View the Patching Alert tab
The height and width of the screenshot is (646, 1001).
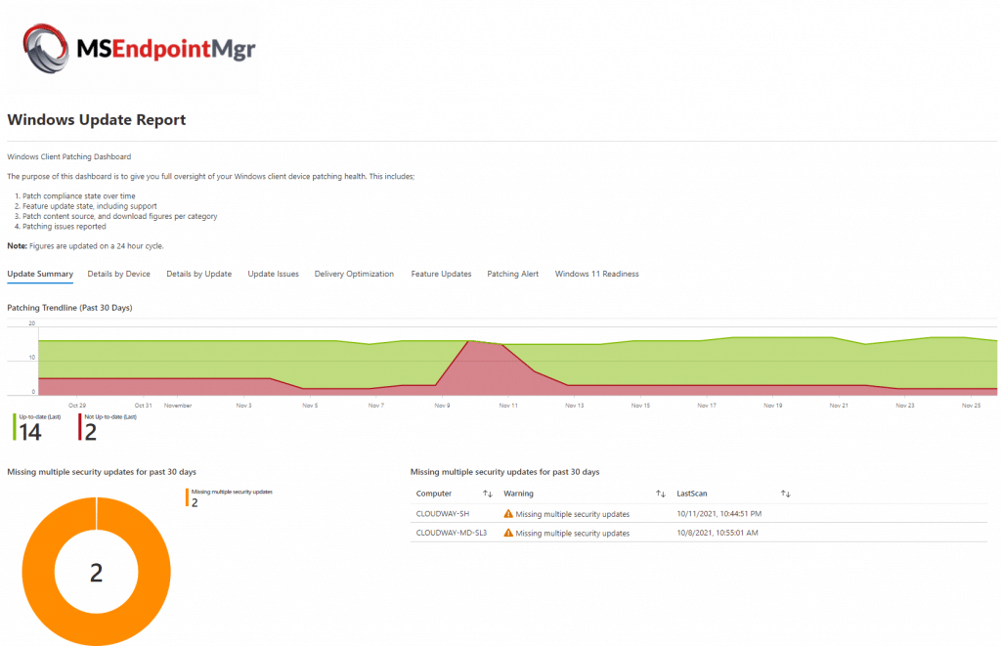(x=512, y=274)
